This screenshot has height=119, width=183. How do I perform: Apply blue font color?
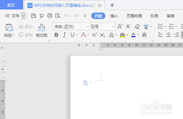pos(133,35)
